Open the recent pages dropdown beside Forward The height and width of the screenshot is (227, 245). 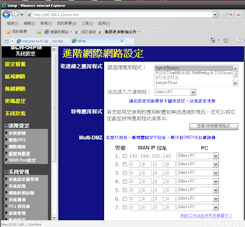pyautogui.click(x=21, y=15)
